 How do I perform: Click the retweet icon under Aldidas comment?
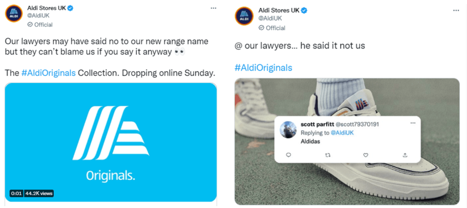[327, 155]
